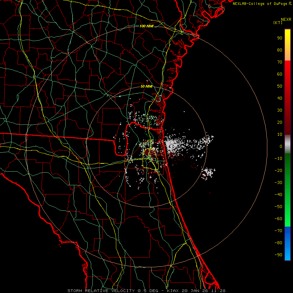
Task: Click the -60 value on the velocity scale
Action: click(x=278, y=219)
